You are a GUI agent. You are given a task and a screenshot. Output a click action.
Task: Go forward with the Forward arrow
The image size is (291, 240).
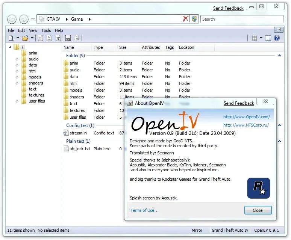[24, 19]
